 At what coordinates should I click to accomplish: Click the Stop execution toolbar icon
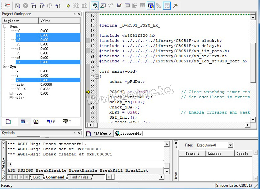pos(25,6)
